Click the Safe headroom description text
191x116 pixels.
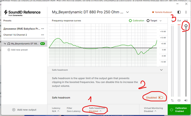click(x=95, y=82)
